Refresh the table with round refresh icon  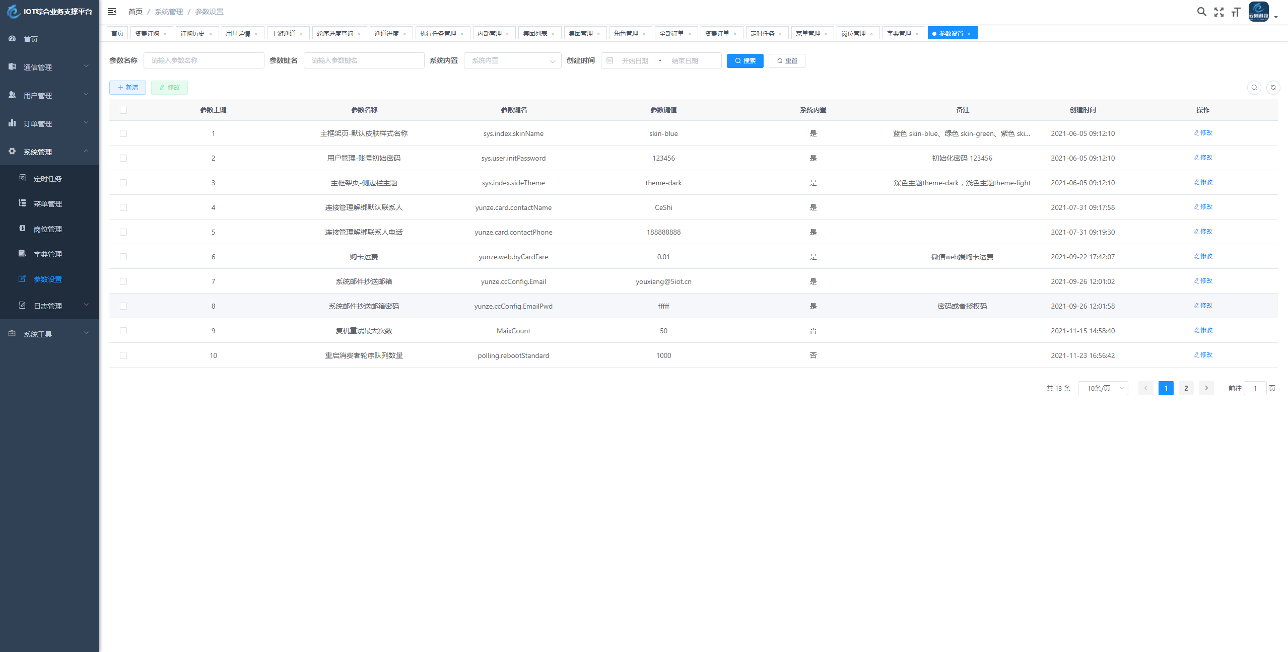pos(1273,88)
